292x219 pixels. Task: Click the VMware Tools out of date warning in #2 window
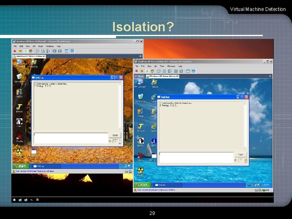33,171
